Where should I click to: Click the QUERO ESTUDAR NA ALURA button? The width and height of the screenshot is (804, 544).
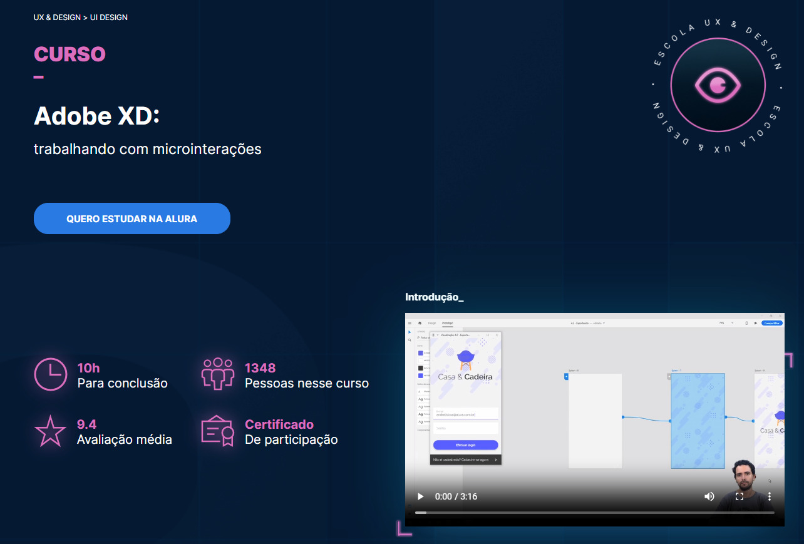(x=132, y=218)
